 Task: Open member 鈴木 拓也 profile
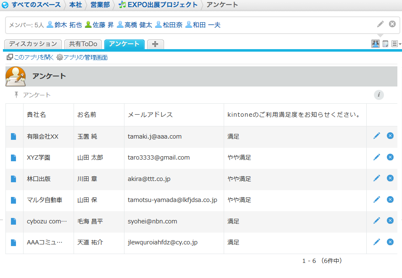tap(64, 25)
